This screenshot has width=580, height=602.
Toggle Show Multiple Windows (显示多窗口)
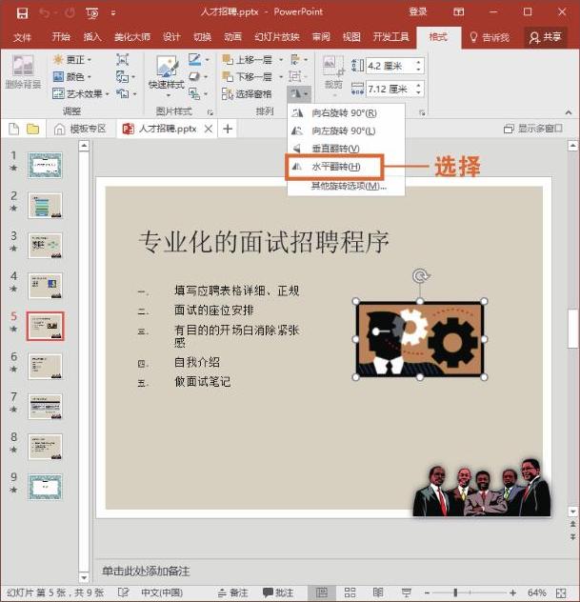533,129
